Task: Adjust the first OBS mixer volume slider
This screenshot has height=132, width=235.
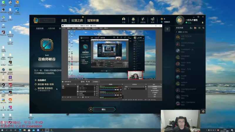Action: (108, 90)
